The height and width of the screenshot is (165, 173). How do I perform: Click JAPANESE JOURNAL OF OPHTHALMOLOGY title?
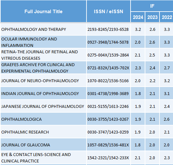coord(42,106)
